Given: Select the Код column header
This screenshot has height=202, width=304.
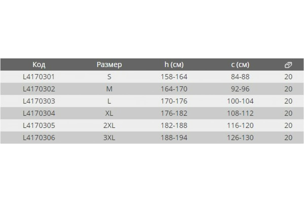Looking at the screenshot, I should point(39,65).
